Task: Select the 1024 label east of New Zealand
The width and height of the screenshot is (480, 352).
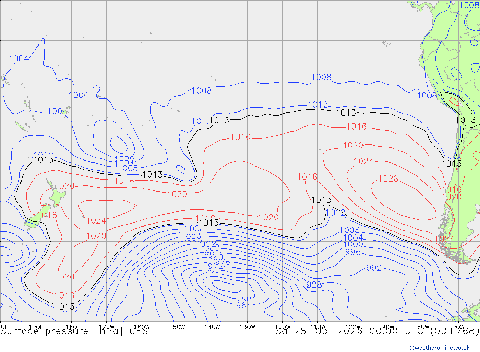Action: pos(96,221)
